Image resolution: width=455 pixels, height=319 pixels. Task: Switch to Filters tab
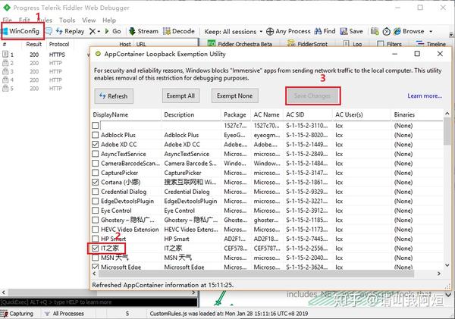[390, 43]
